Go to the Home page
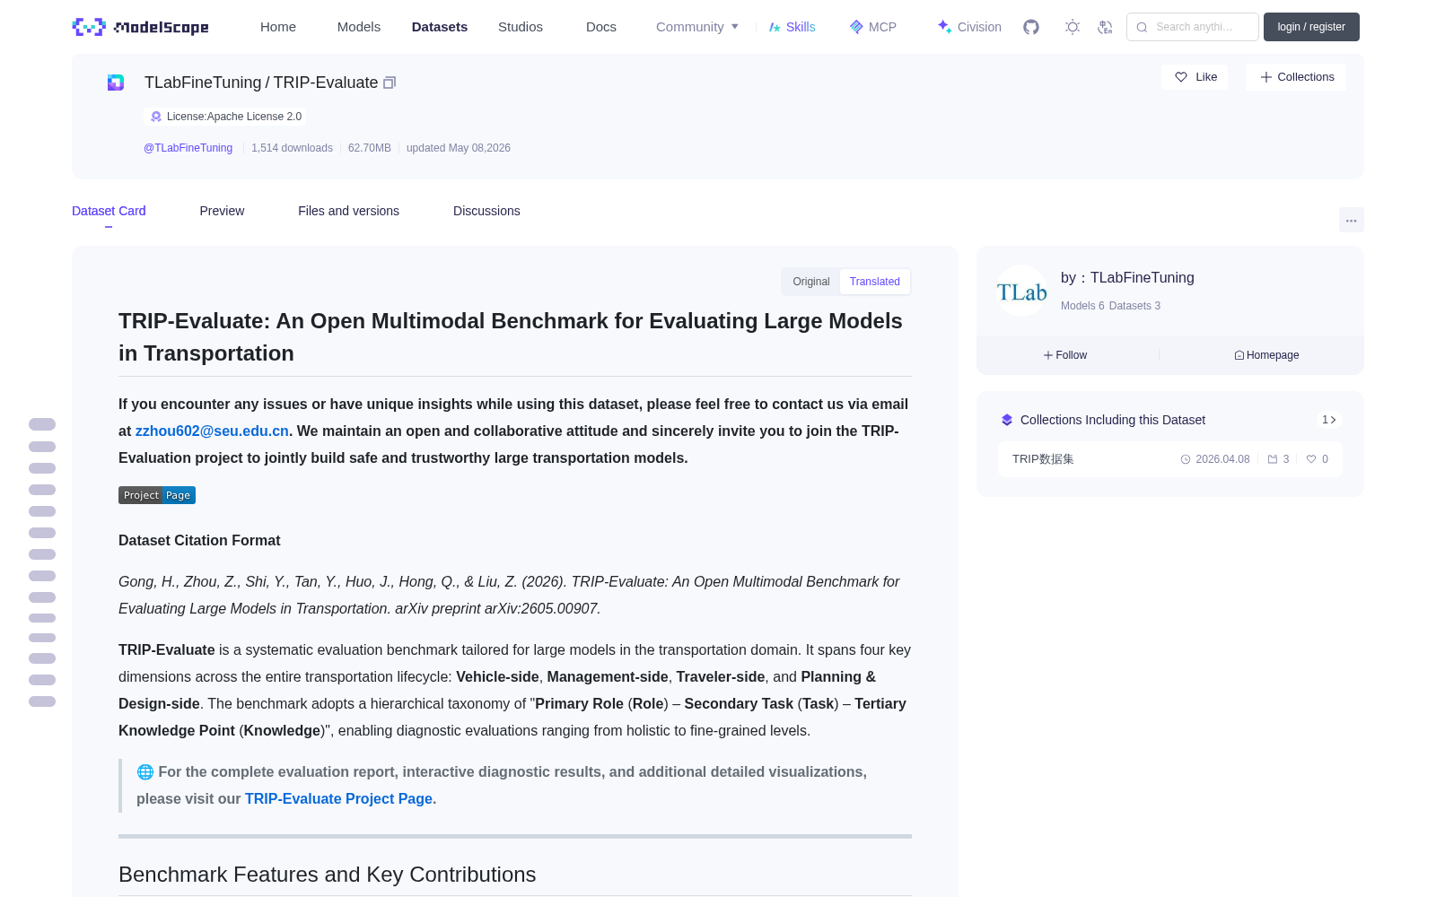The width and height of the screenshot is (1436, 897). (278, 27)
